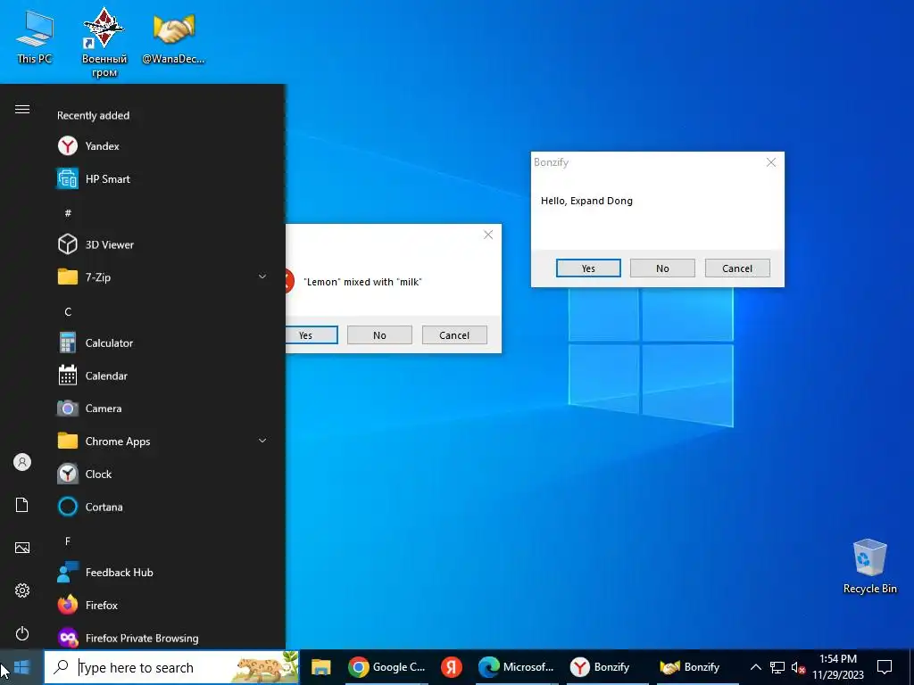Open network status tray icon
The image size is (914, 685).
click(777, 667)
